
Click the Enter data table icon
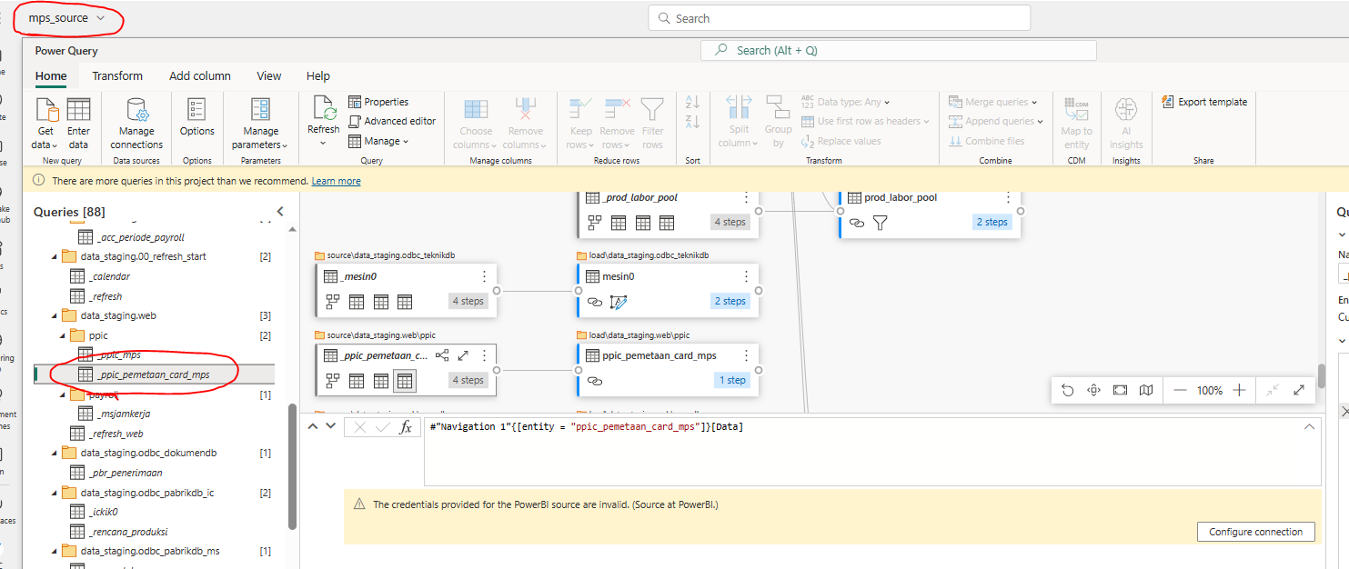click(79, 110)
